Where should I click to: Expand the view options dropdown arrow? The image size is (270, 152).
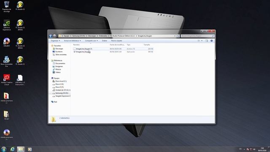point(202,41)
